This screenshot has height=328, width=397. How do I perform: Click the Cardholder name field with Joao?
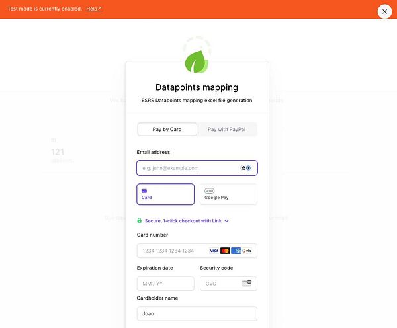[197, 313]
